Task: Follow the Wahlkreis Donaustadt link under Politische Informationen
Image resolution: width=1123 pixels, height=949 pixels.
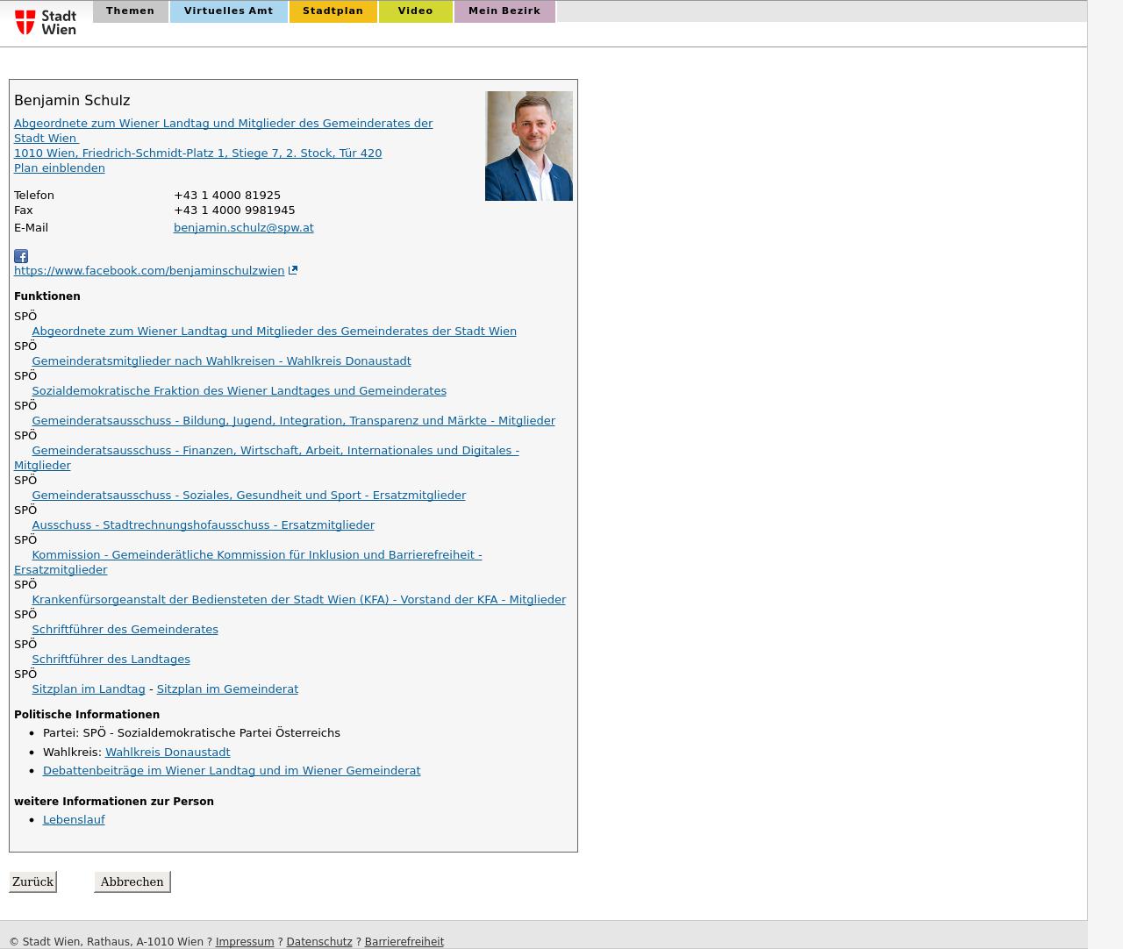Action: pos(168,752)
